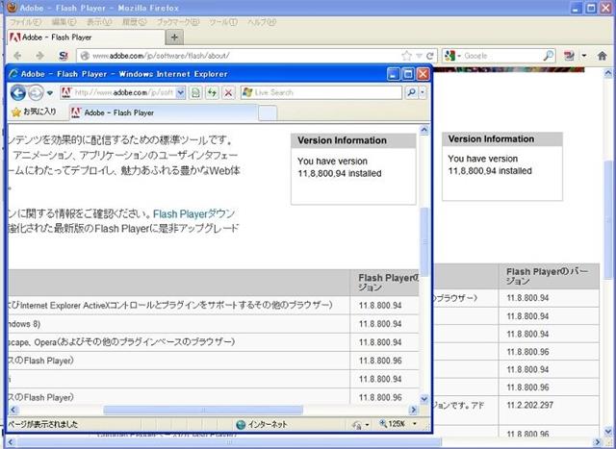
Task: Close the Internet Explorer window
Action: coord(423,74)
